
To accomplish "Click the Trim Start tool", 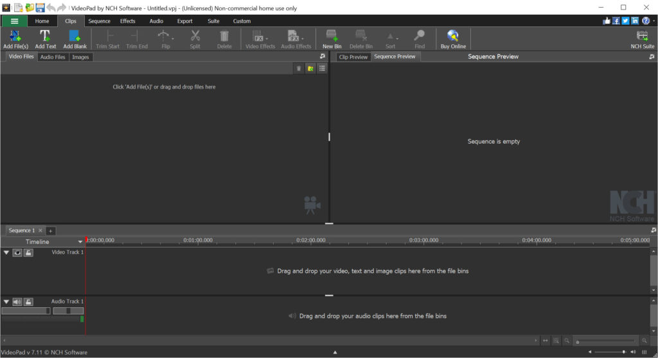I will tap(107, 39).
